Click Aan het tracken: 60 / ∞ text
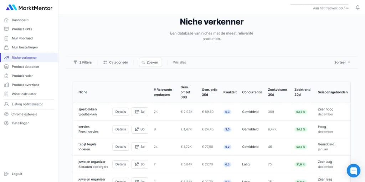The width and height of the screenshot is (365, 182). [x=331, y=8]
